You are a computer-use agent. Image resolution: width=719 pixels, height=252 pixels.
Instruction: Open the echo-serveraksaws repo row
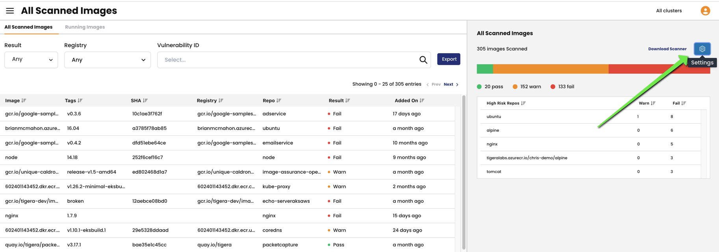point(227,201)
